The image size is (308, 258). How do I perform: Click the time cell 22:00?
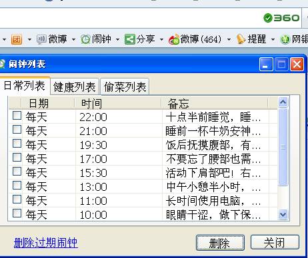point(93,117)
